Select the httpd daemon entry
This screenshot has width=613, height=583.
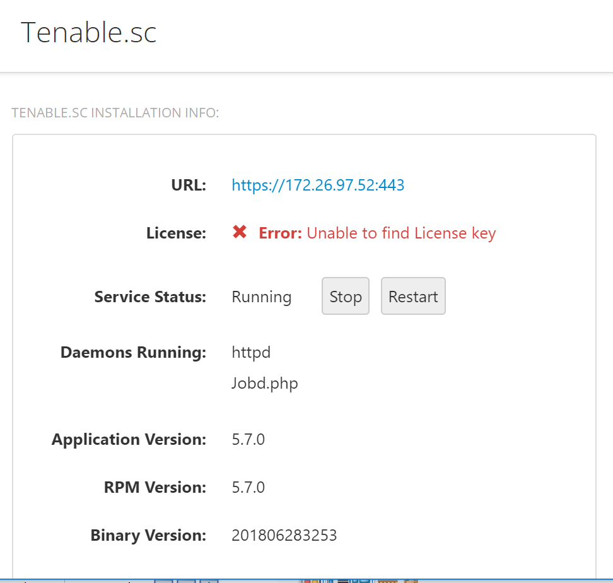(x=251, y=353)
